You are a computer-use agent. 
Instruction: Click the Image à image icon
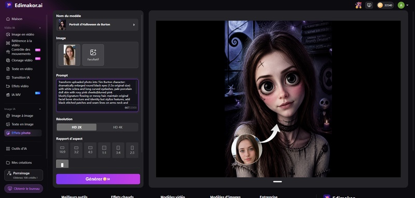(x=8, y=116)
